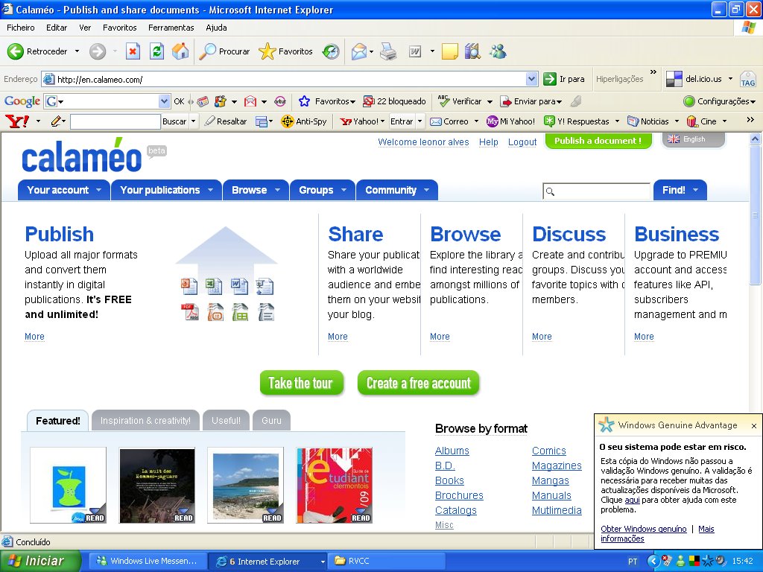Open the Browse navigation dropdown

[x=256, y=190]
